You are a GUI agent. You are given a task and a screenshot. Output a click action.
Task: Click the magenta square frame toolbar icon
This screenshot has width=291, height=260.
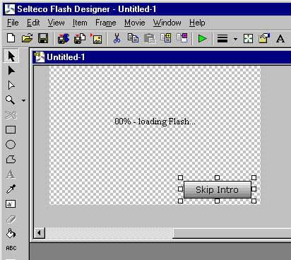coord(182,38)
